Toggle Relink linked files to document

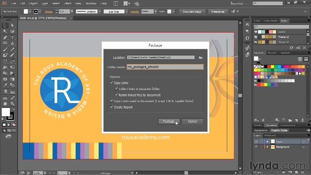click(x=117, y=95)
